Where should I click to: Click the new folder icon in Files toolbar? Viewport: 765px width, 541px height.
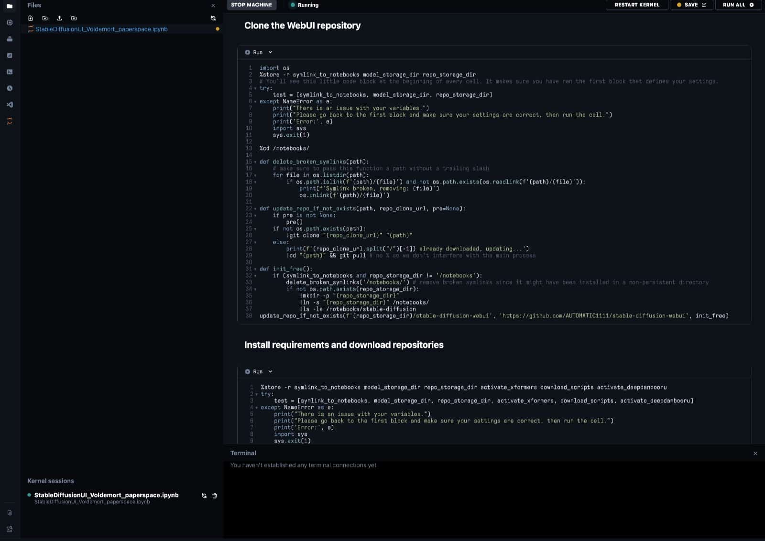pyautogui.click(x=45, y=18)
